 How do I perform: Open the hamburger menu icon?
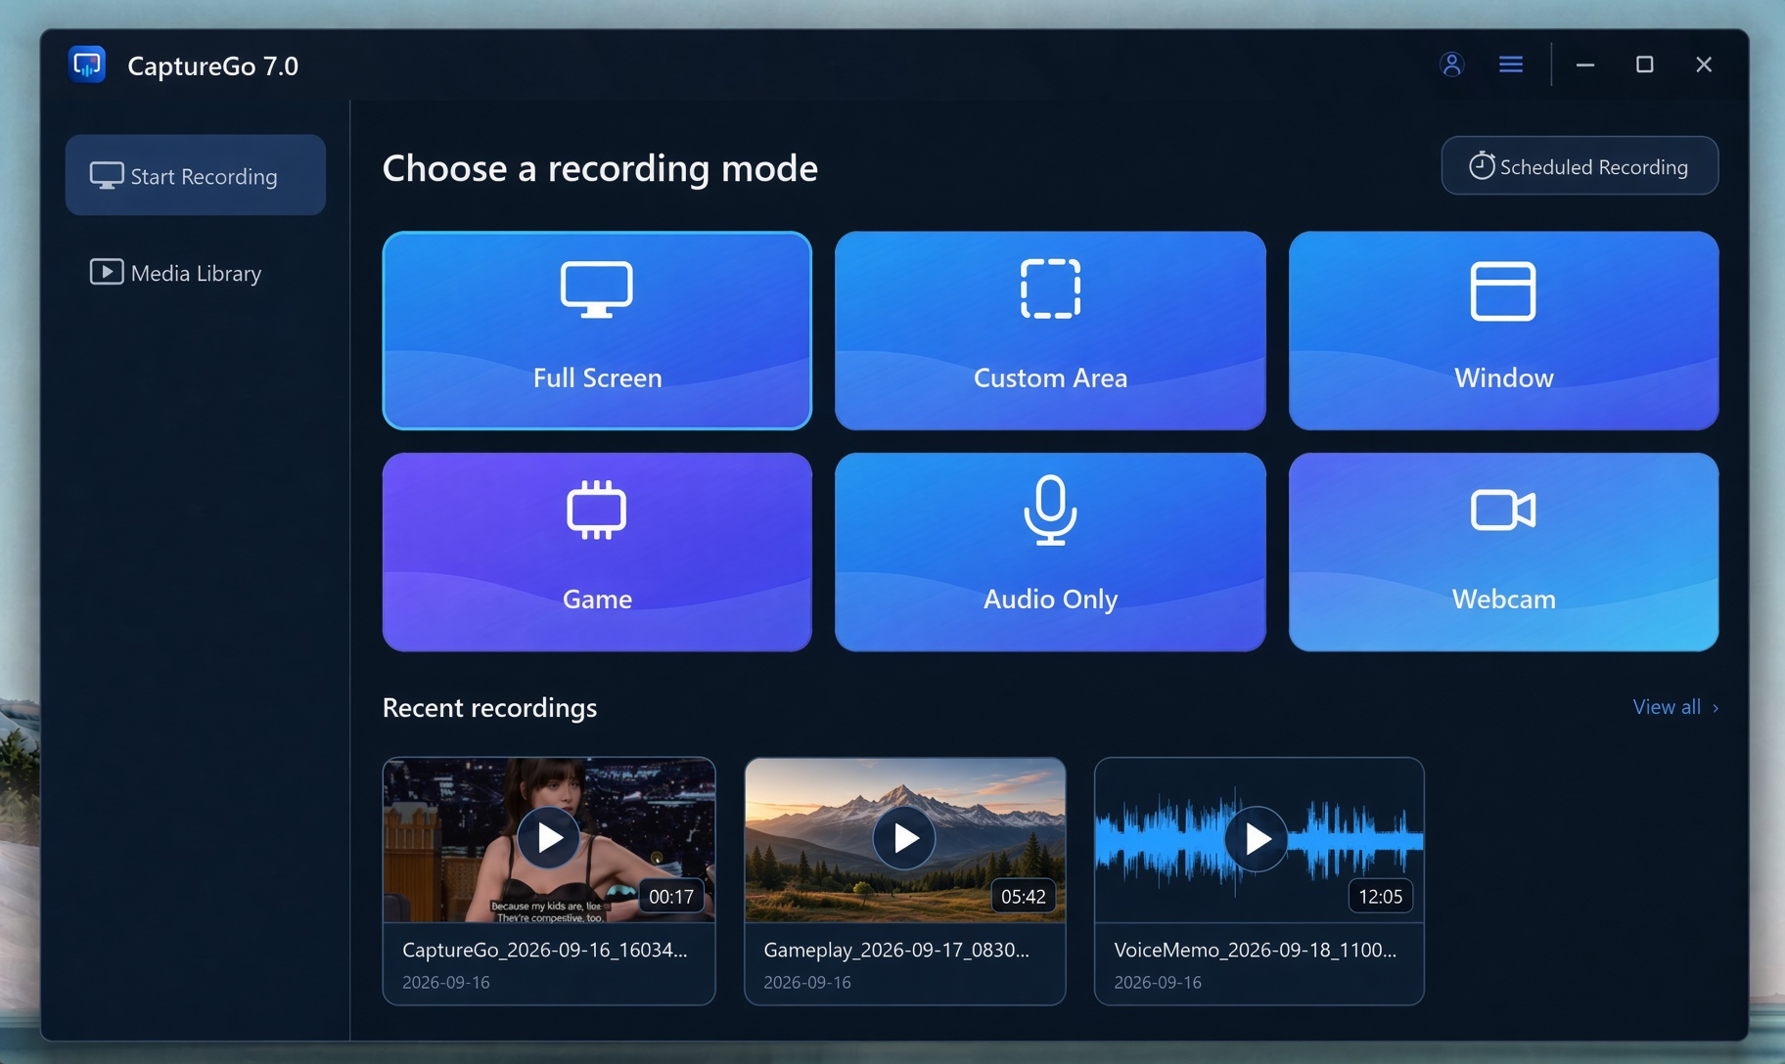pos(1511,65)
